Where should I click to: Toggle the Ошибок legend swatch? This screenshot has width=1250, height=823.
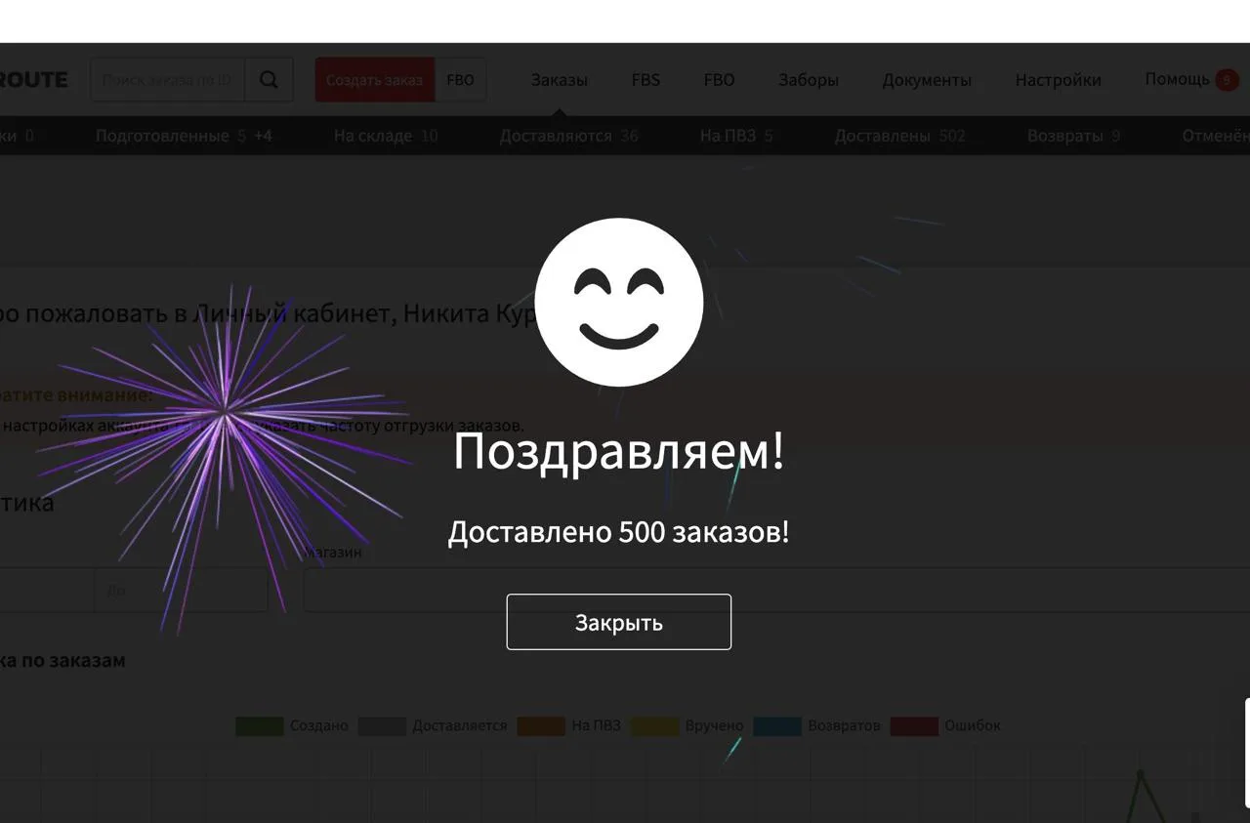[x=914, y=726]
